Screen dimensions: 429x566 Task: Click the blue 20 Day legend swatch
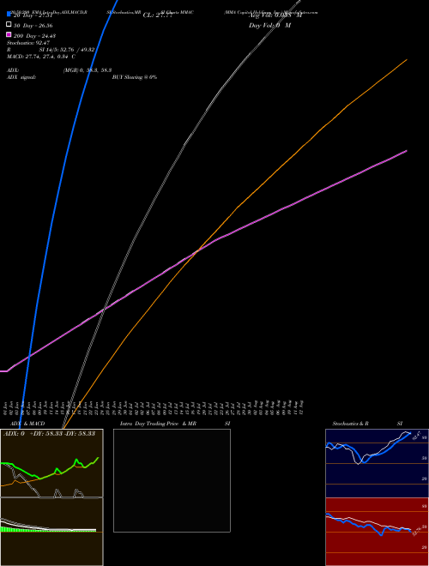point(9,14)
